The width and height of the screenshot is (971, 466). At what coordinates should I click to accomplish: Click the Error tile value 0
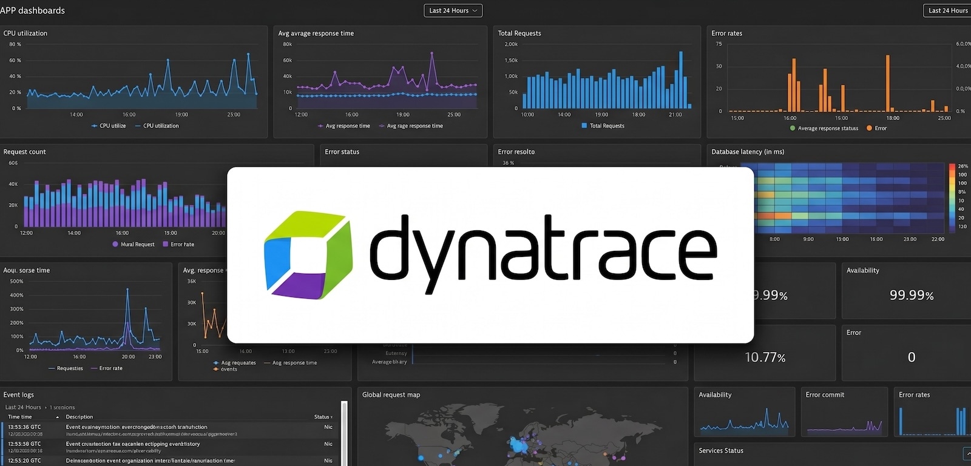[912, 358]
